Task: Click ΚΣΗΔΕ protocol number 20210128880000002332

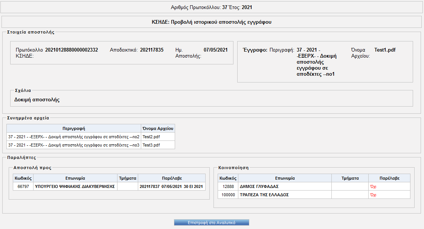Action: 72,50
